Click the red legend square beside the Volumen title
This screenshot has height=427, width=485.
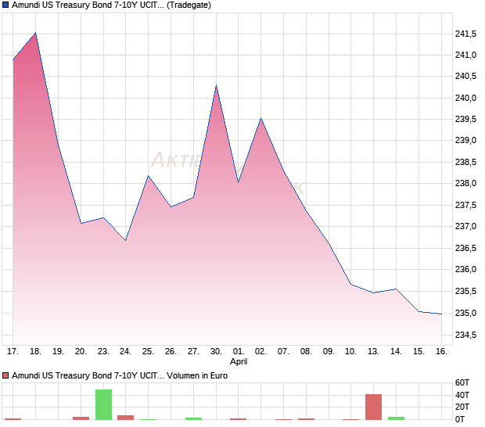[5, 375]
